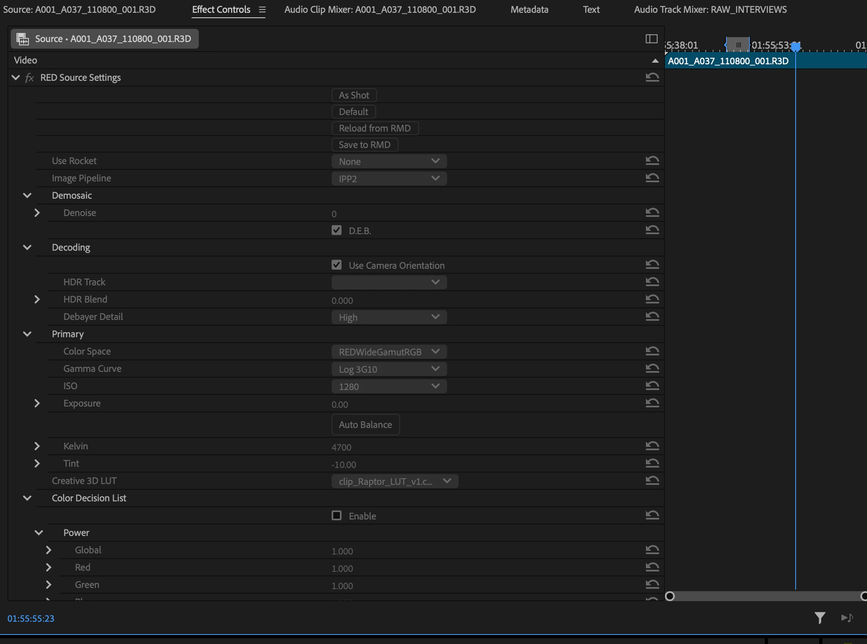Screen dimensions: 867x644
Task: Click the Save to RMD button
Action: tap(365, 145)
